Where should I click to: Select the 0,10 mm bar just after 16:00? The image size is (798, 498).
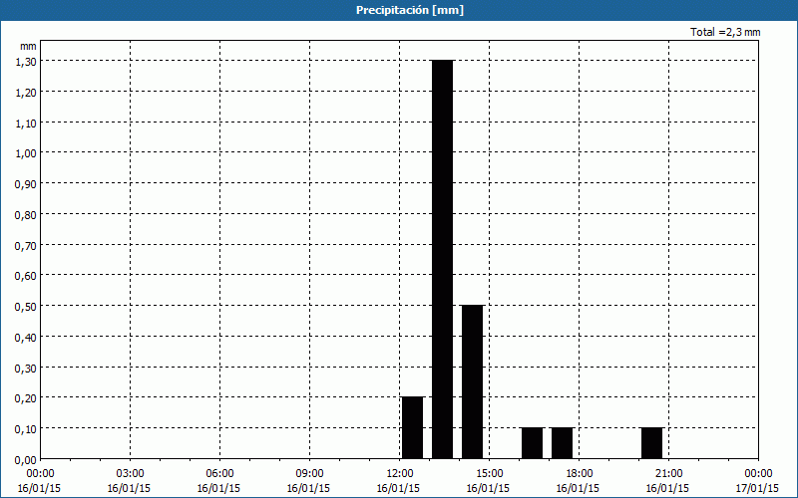[x=532, y=443]
